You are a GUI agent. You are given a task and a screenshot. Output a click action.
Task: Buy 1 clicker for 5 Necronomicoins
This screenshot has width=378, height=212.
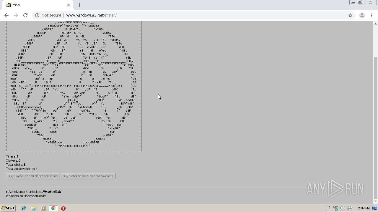click(x=88, y=176)
